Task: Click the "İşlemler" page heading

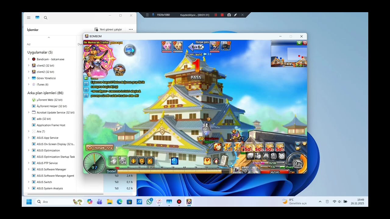Action: click(x=33, y=30)
